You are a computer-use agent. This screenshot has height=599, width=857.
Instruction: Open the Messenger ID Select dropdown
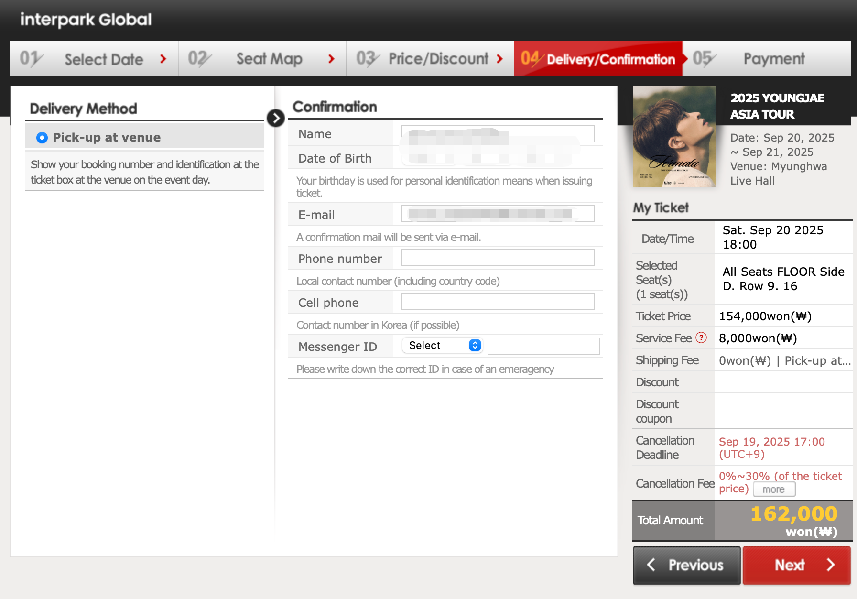coord(442,345)
